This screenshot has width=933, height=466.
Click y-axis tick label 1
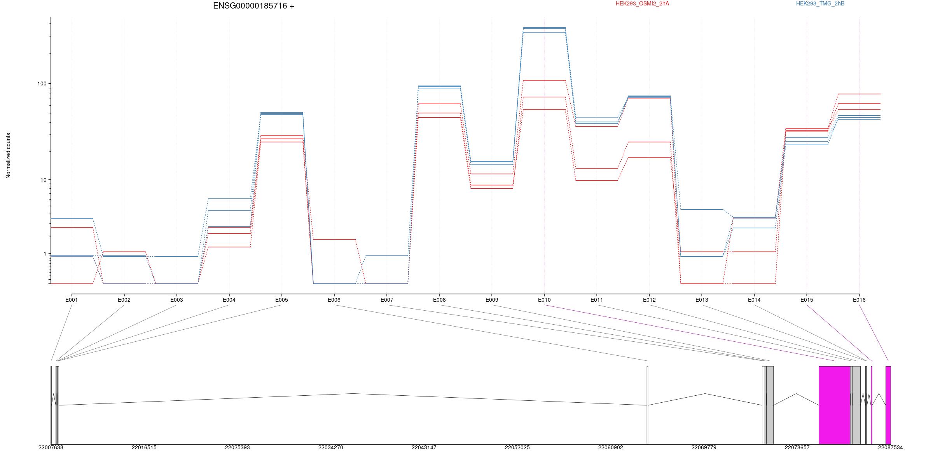pos(45,254)
